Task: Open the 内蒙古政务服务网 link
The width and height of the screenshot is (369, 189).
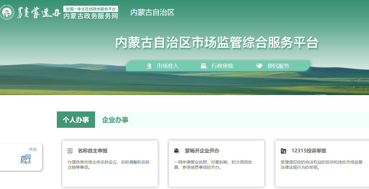Action: coord(91,16)
